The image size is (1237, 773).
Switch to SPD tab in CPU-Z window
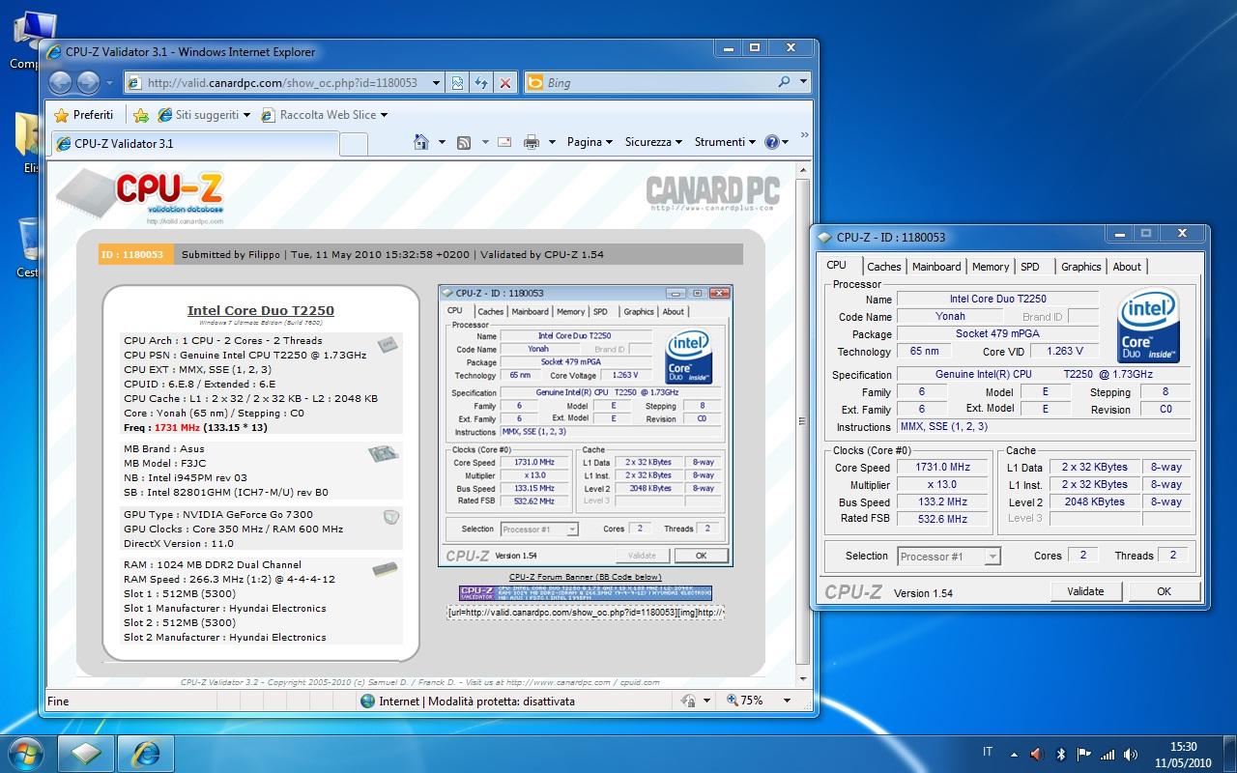point(1030,267)
